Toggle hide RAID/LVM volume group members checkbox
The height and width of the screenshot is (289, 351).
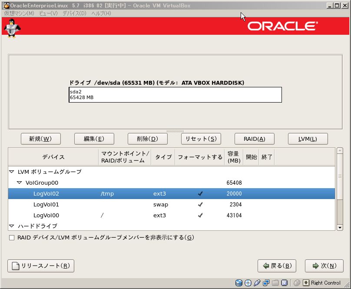click(12, 238)
